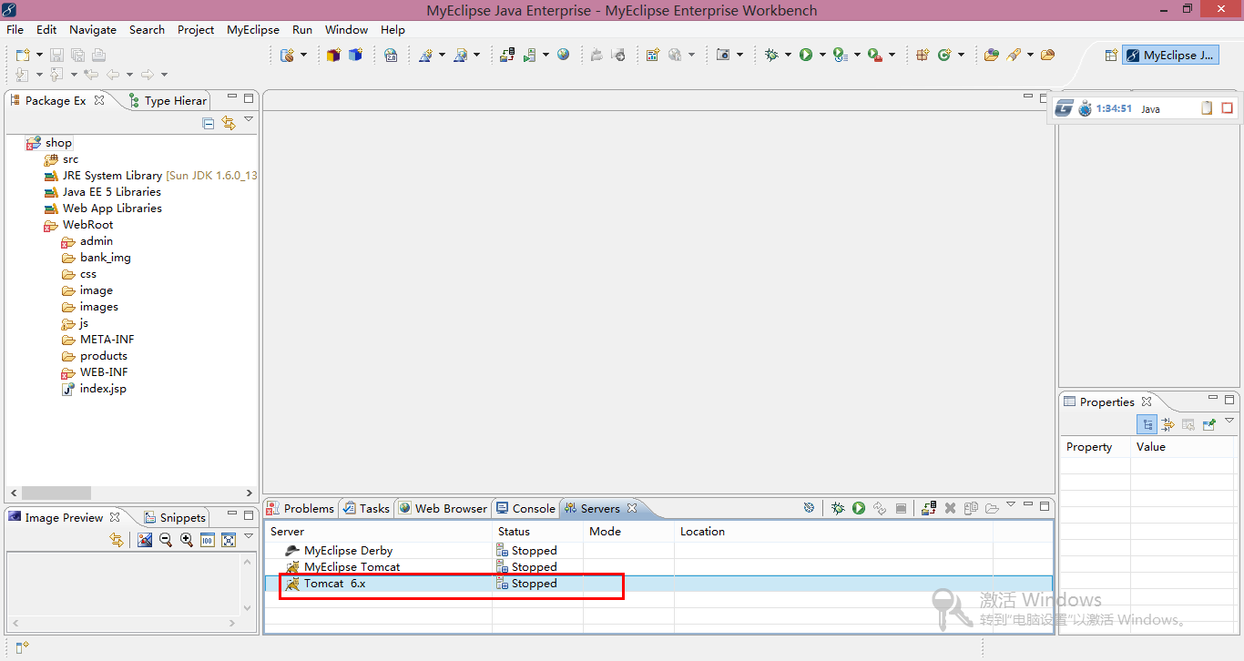Screen dimensions: 1244x661
Task: Click the Location column header in Servers view
Action: click(x=833, y=531)
